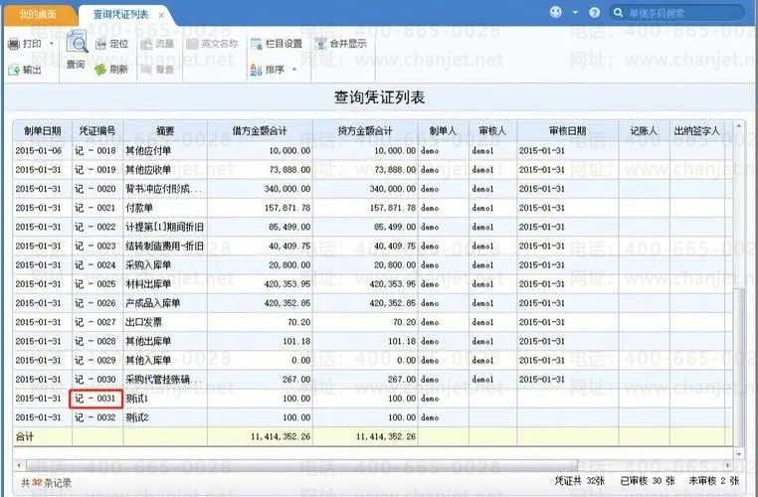
Task: Switch to the 我的桌面 tab
Action: point(39,15)
